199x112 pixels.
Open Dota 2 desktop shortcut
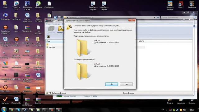181,5
